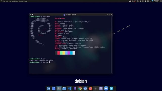
Task: Click the Konsole app icon left of File menu
Action: click(1, 1)
